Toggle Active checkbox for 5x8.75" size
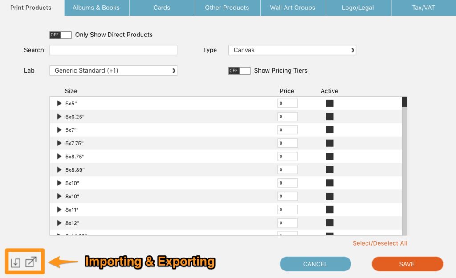The image size is (456, 278). 330,156
